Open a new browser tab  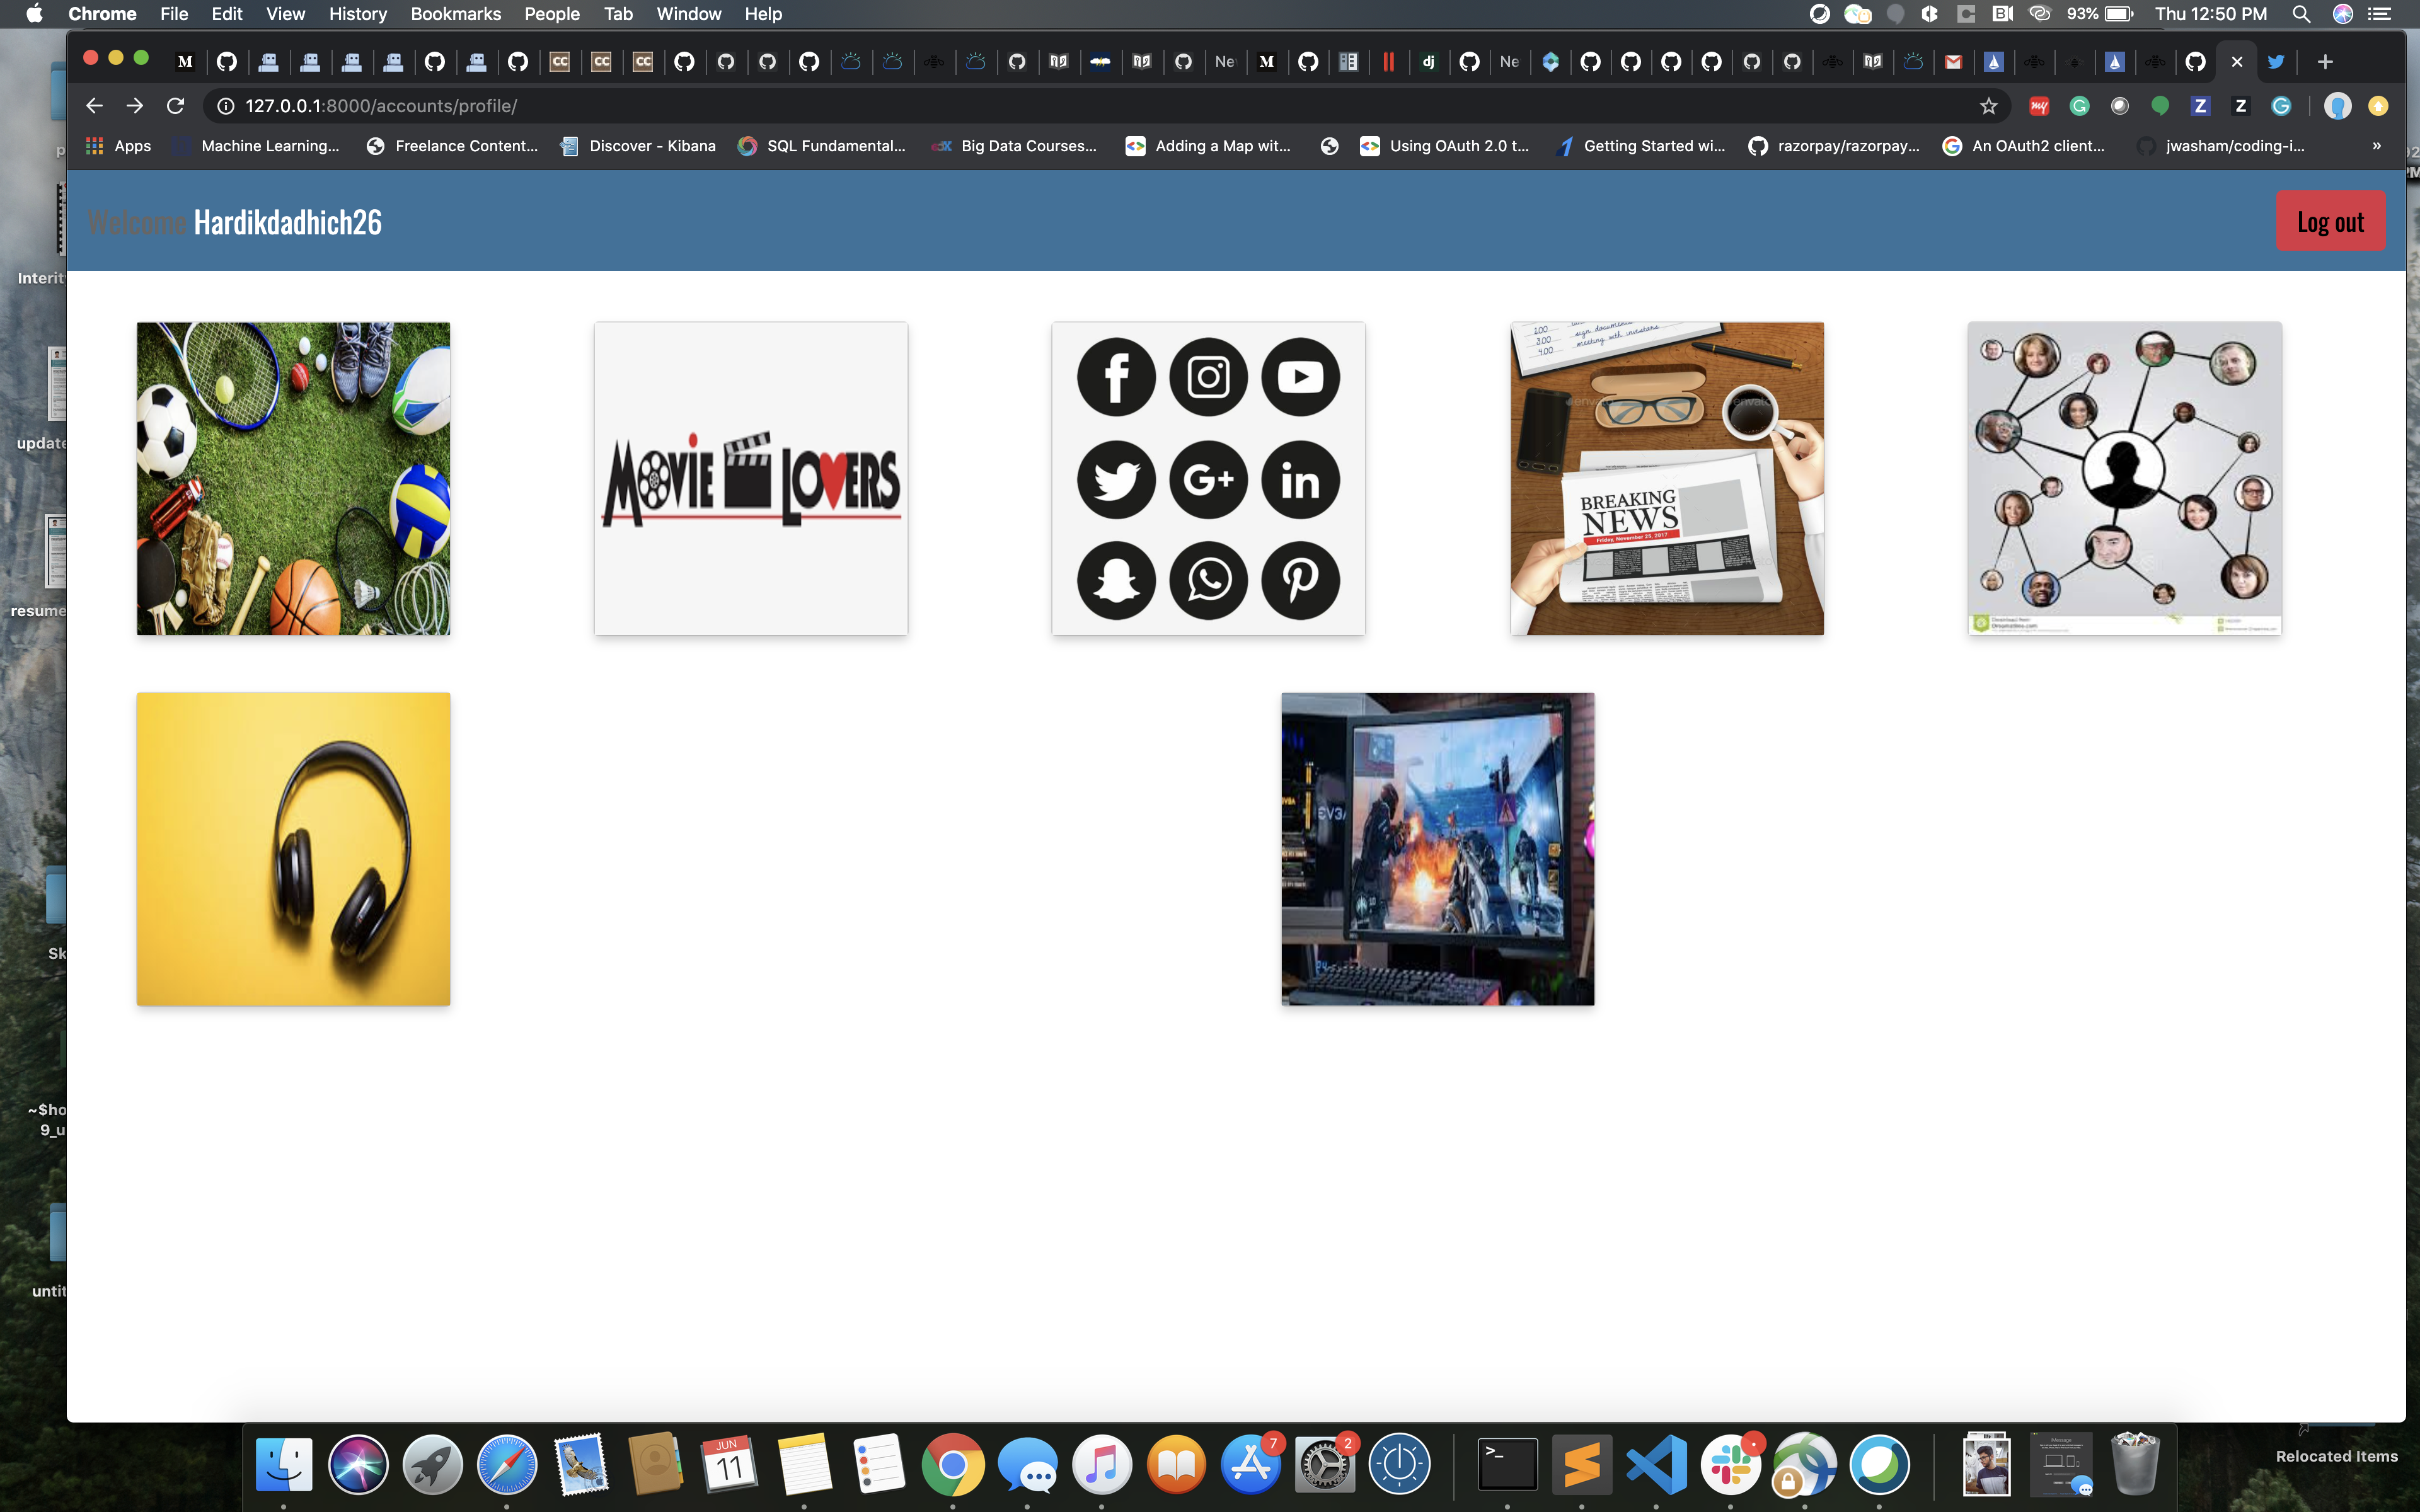2325,62
